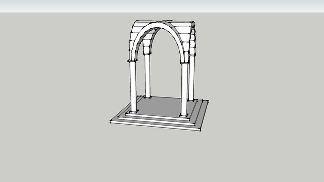Image resolution: width=324 pixels, height=182 pixels.
Task: Click the light sky band at top
Action: click(162, 6)
